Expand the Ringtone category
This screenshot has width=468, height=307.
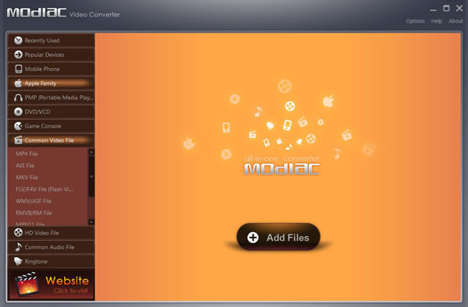tap(51, 261)
